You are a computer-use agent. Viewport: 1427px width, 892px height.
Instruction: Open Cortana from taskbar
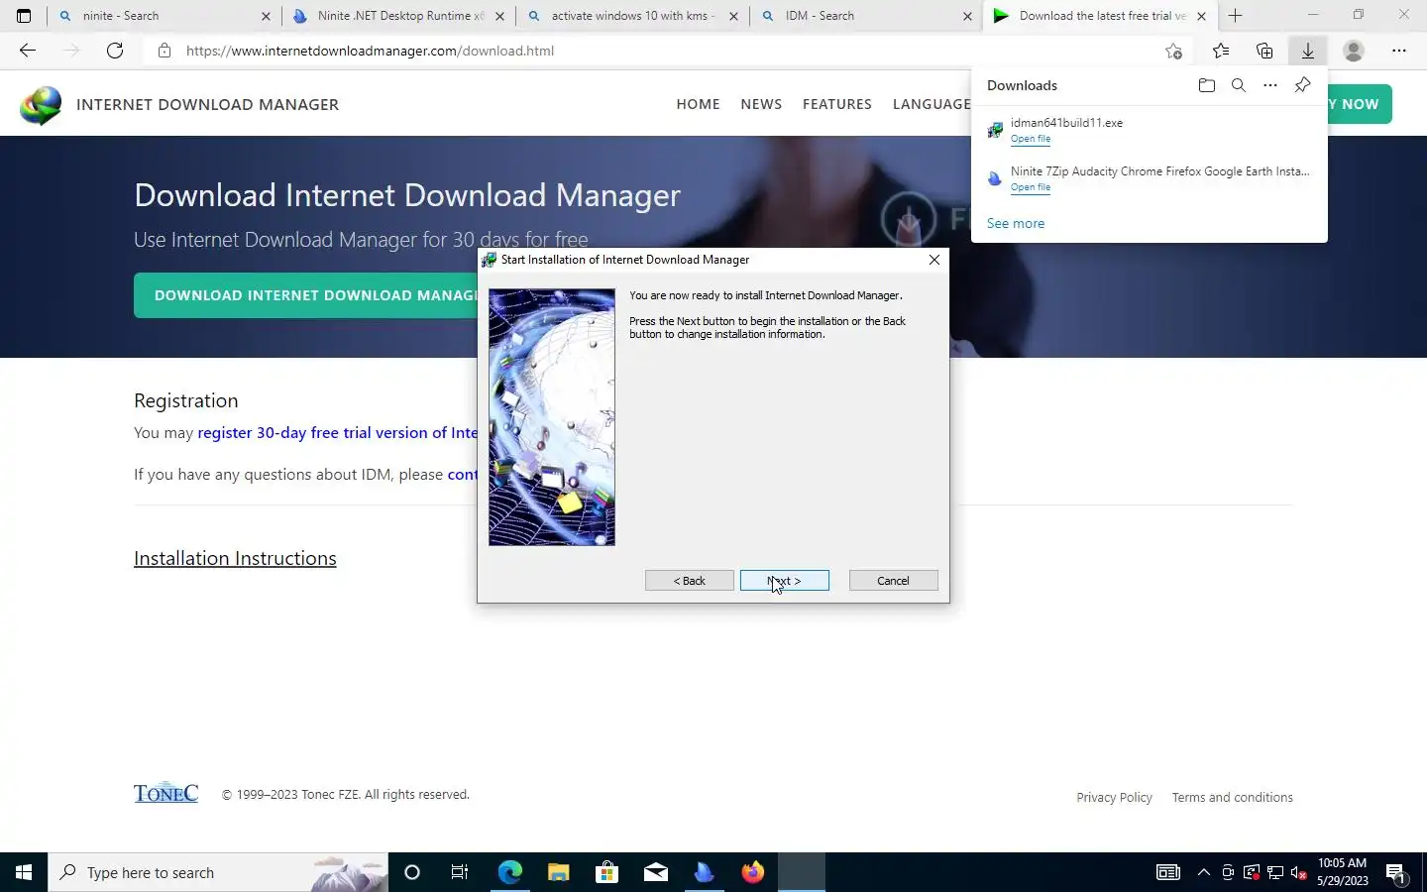pyautogui.click(x=412, y=872)
